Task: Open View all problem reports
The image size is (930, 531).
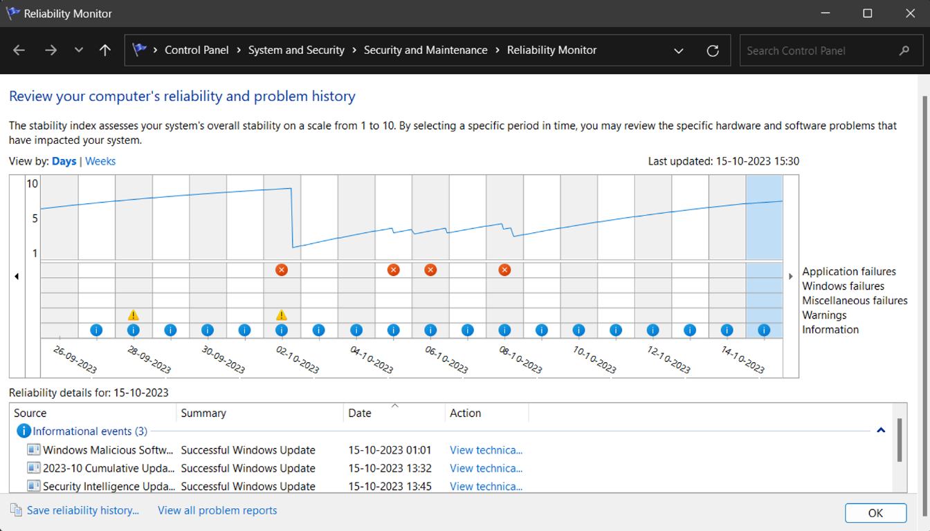Action: tap(217, 510)
